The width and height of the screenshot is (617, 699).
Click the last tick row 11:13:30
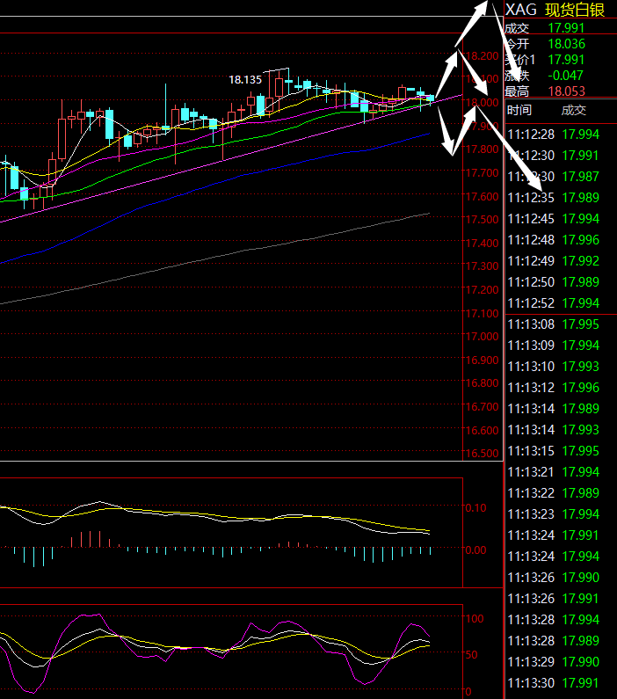pos(554,683)
